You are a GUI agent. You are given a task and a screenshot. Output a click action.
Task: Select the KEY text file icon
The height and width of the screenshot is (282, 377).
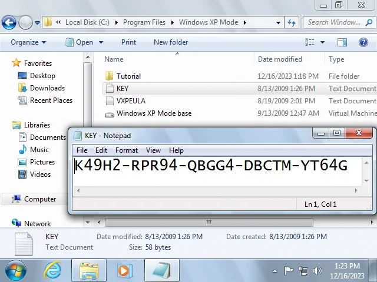(x=110, y=88)
